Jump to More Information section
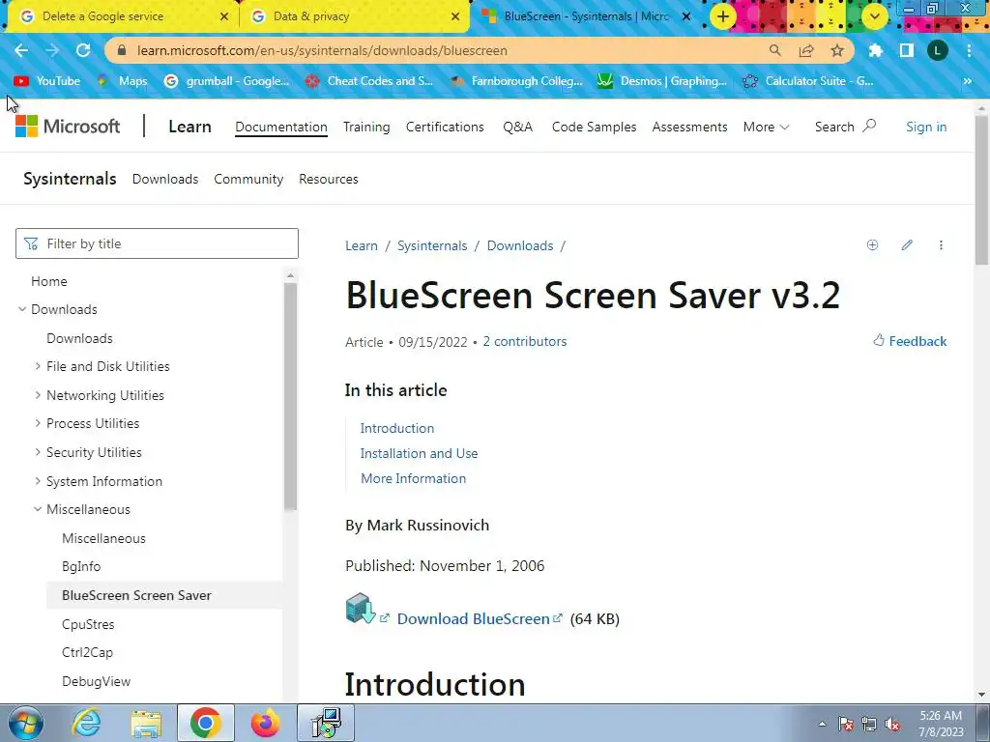This screenshot has width=990, height=742. tap(413, 478)
